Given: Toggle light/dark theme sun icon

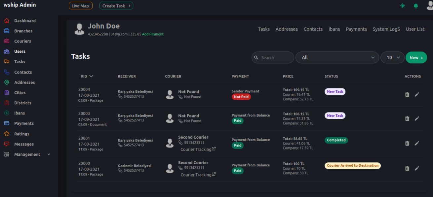Looking at the screenshot, I should (x=402, y=6).
